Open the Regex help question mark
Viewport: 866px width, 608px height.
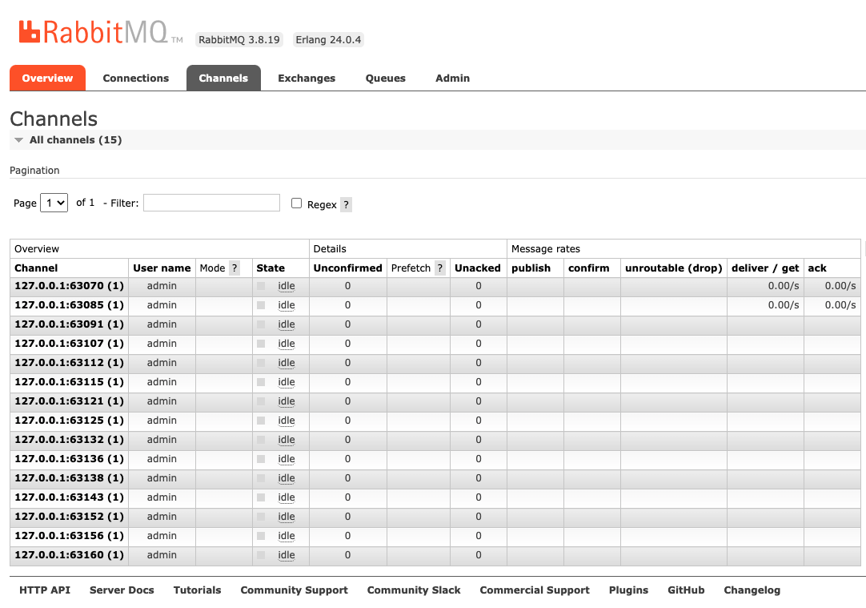click(x=346, y=204)
